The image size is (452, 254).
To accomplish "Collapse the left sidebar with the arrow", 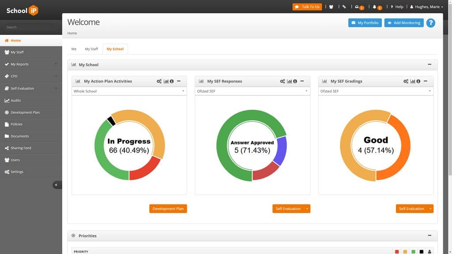I will [x=56, y=185].
